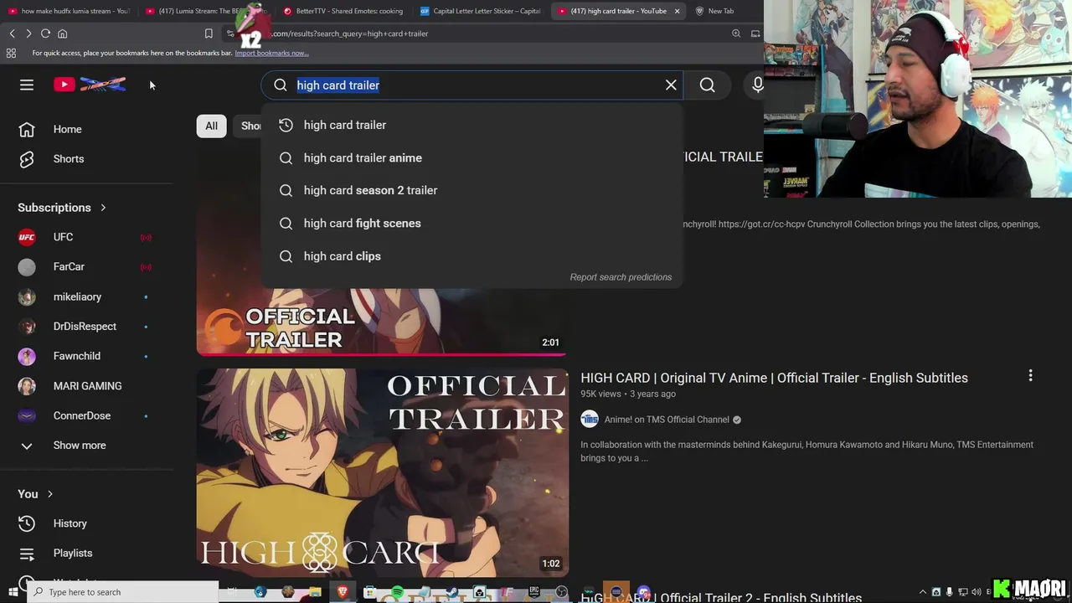Reload the current page

click(x=45, y=33)
